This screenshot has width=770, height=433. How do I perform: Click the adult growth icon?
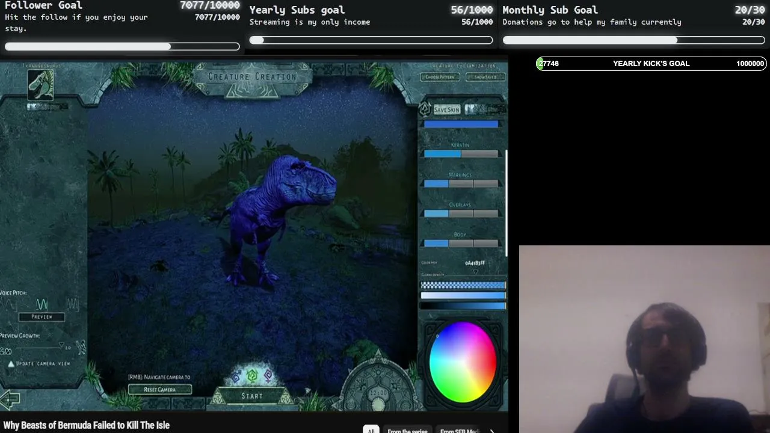80,348
